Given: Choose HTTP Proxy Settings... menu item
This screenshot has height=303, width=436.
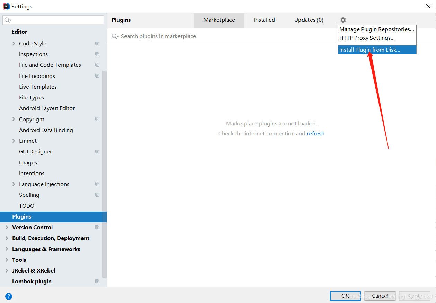Looking at the screenshot, I should [377, 38].
